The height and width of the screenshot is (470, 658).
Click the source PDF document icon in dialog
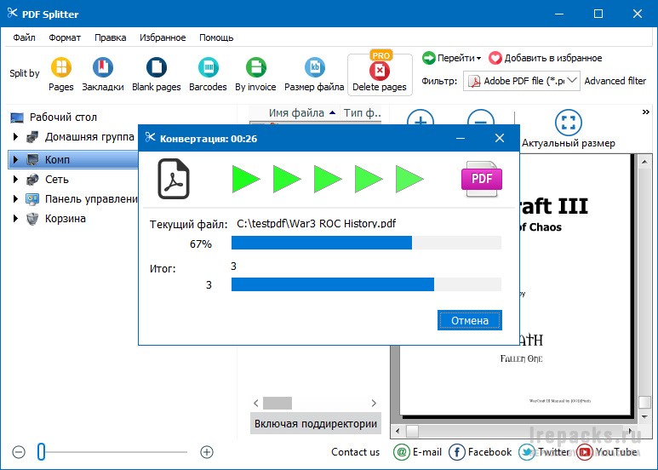point(174,179)
